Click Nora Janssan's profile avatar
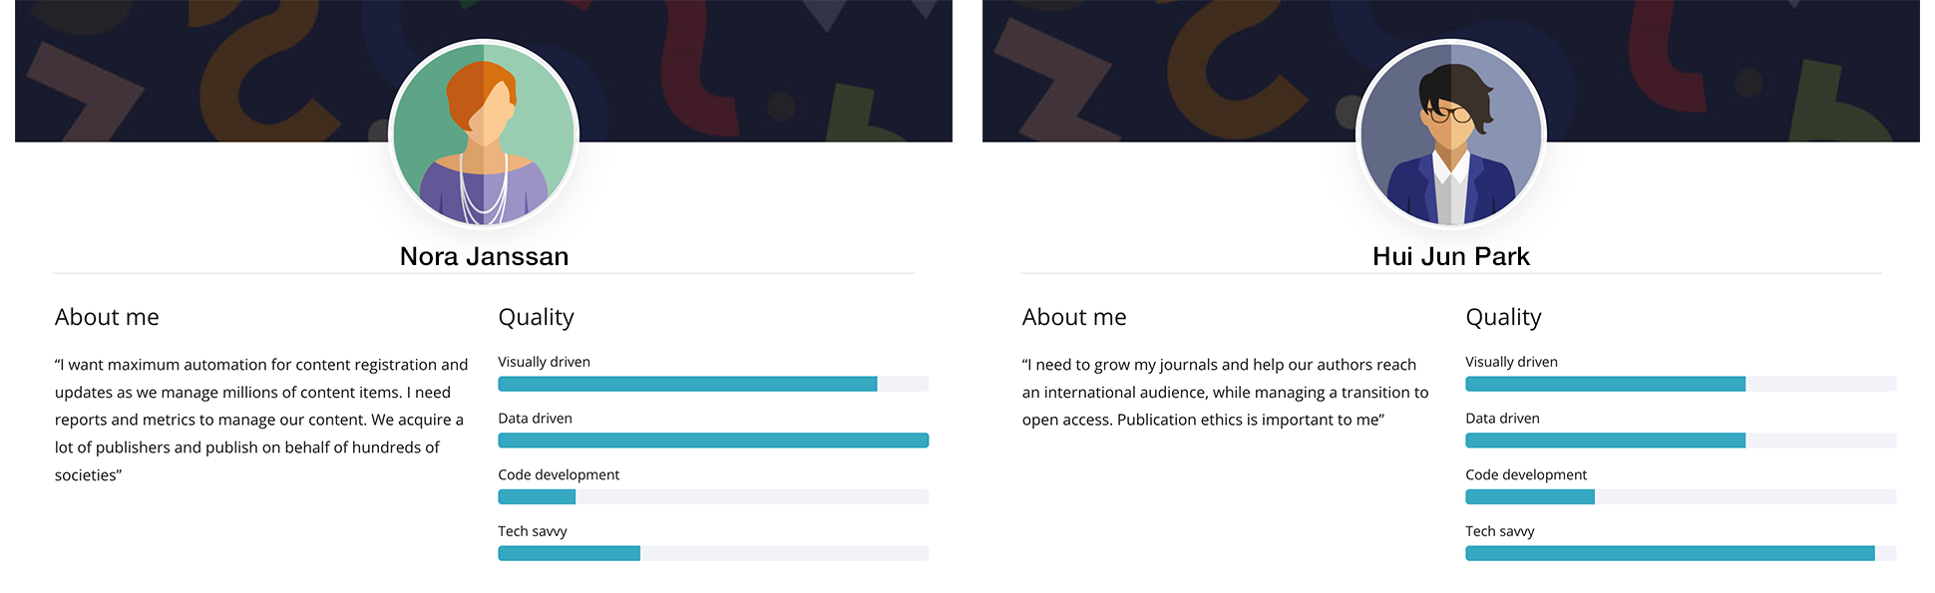The height and width of the screenshot is (593, 1935). click(x=484, y=135)
